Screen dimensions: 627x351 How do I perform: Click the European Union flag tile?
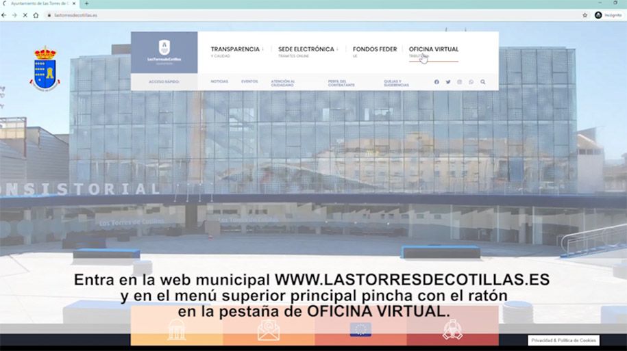[x=360, y=330]
